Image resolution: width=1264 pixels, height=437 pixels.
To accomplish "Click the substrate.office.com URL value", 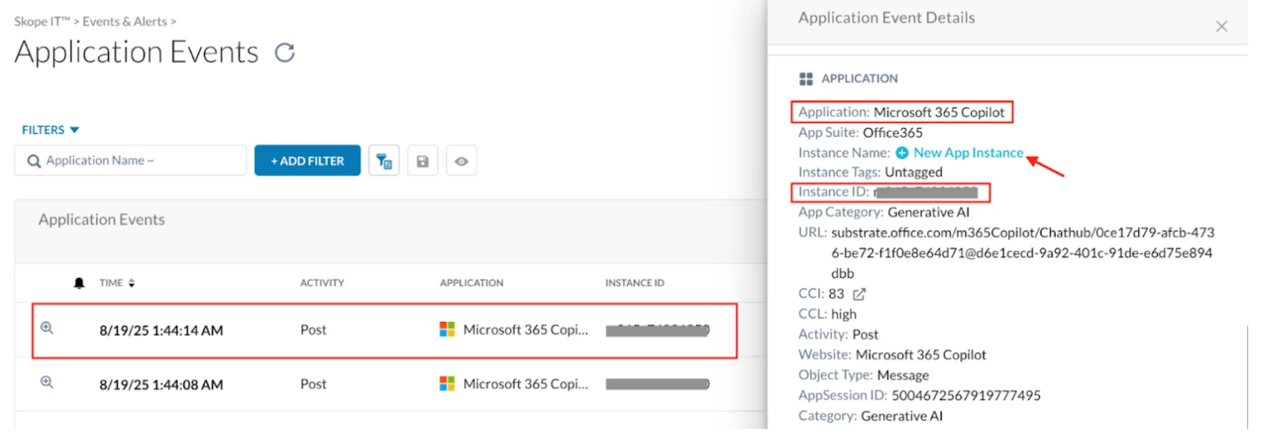I will click(x=1022, y=253).
